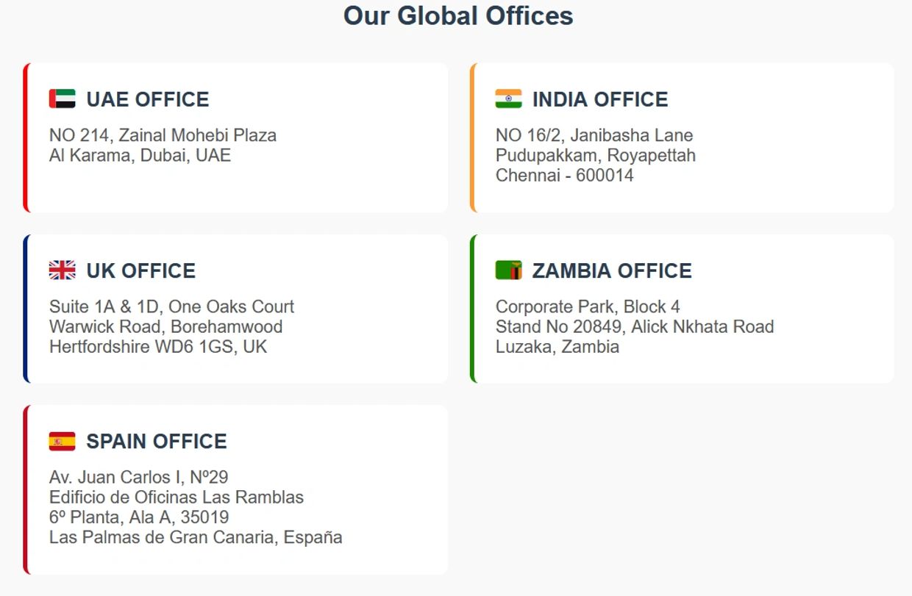Image resolution: width=912 pixels, height=596 pixels.
Task: Click the Our Global Offices title
Action: [457, 15]
